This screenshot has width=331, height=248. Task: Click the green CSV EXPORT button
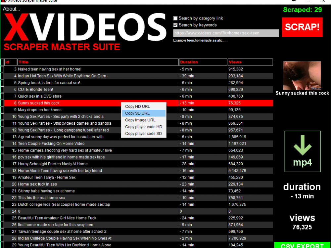302,245
